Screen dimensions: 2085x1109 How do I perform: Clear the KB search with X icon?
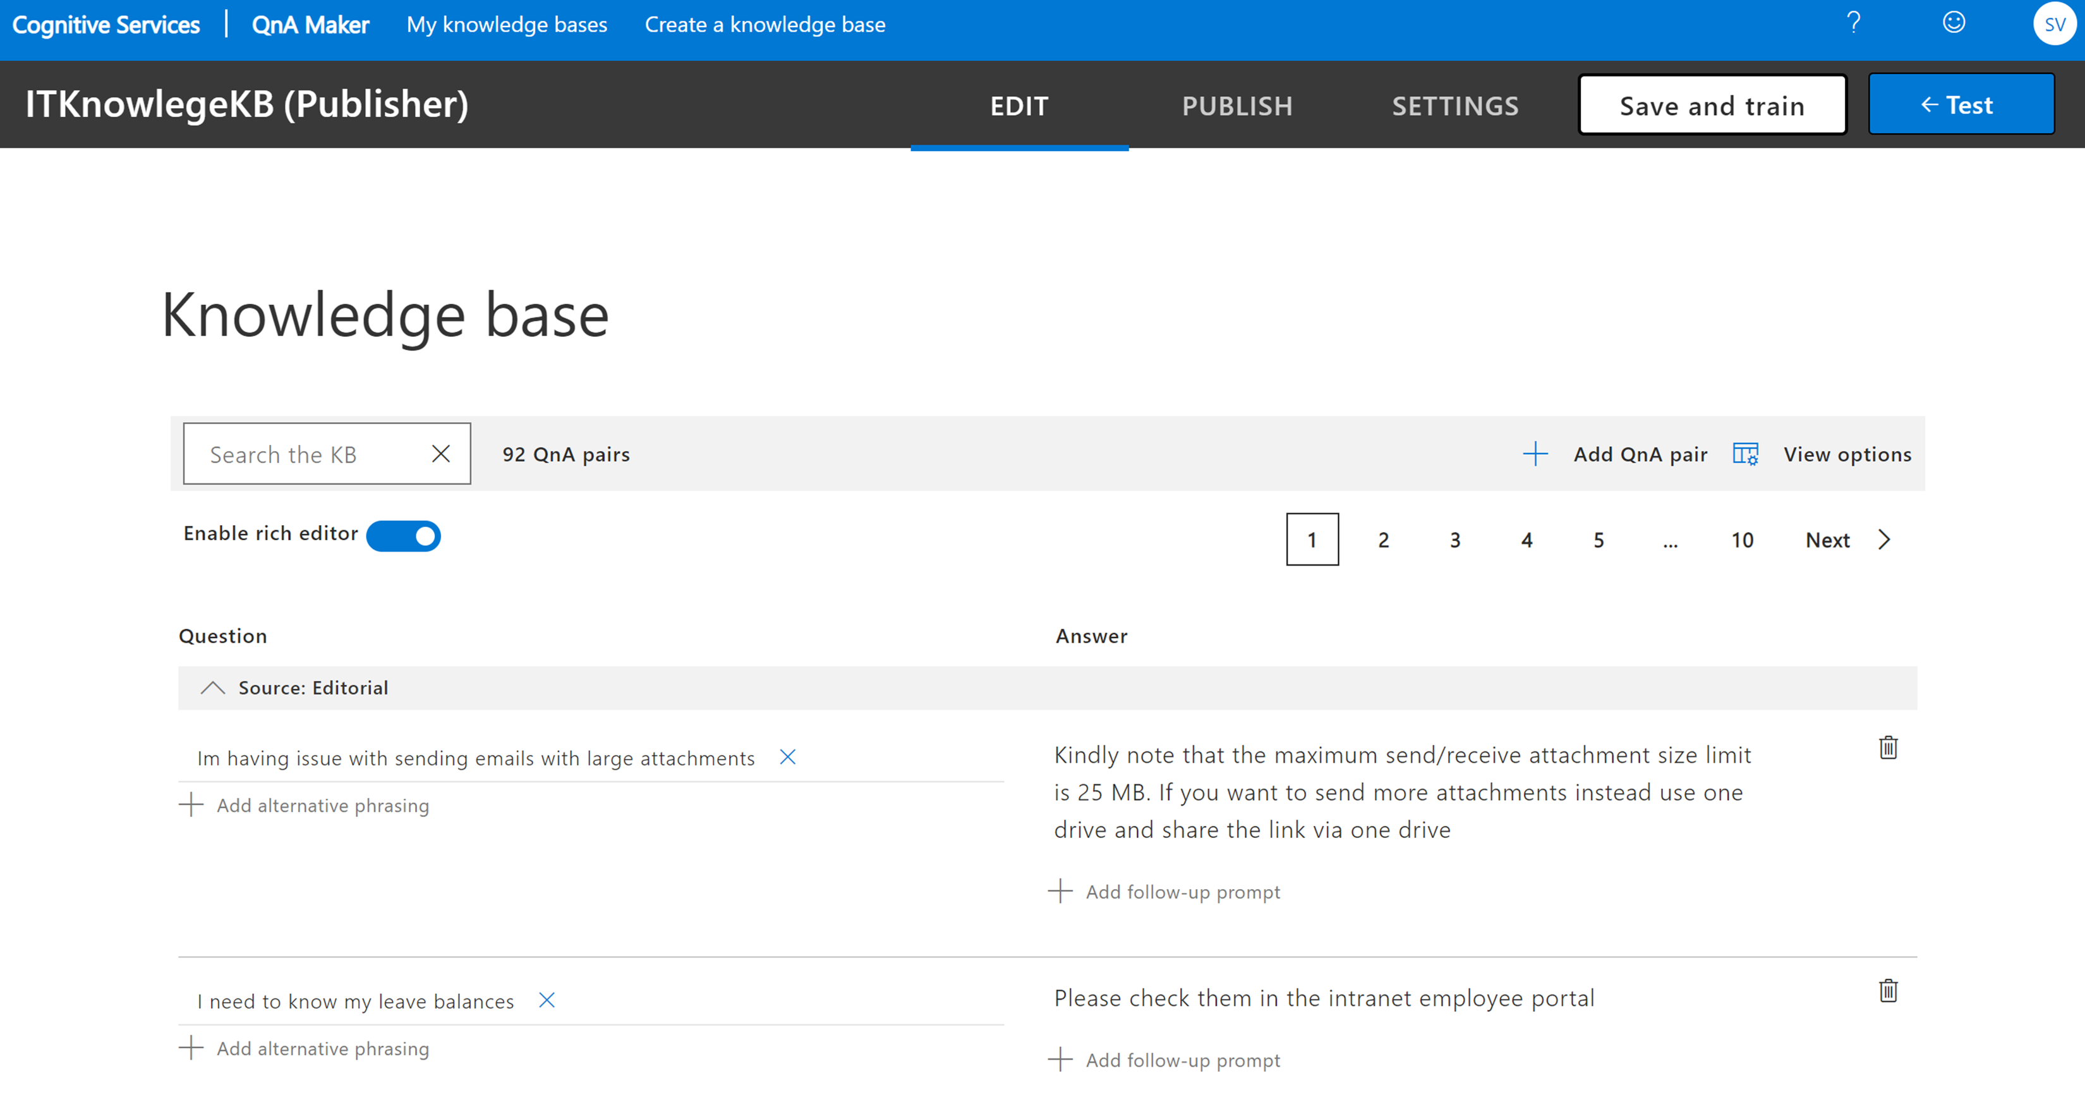pos(441,454)
